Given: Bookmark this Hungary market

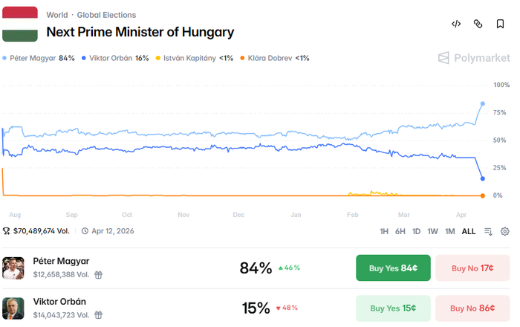Looking at the screenshot, I should pyautogui.click(x=501, y=24).
